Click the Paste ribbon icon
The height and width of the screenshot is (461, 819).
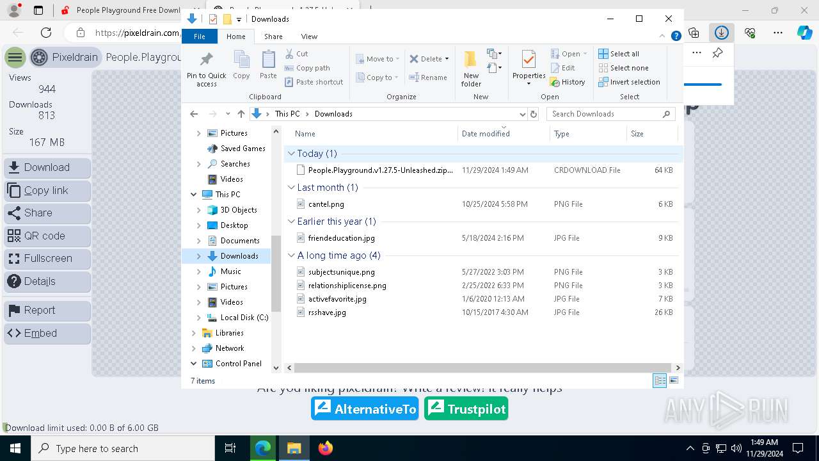[268, 65]
